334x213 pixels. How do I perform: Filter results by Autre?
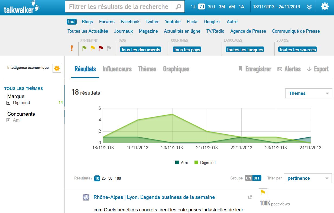pos(232,22)
